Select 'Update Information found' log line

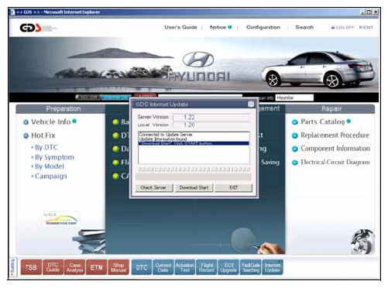(163, 139)
